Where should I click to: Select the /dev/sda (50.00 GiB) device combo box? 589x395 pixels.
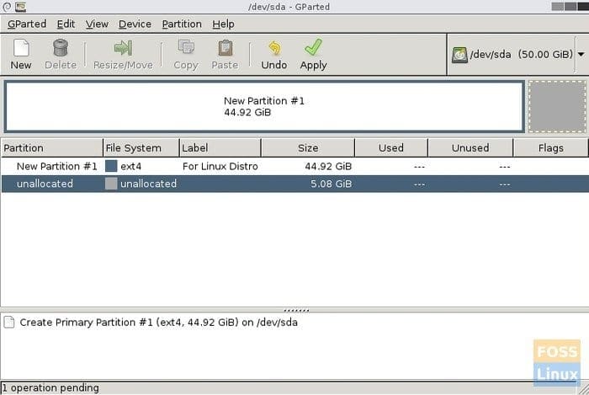coord(517,55)
